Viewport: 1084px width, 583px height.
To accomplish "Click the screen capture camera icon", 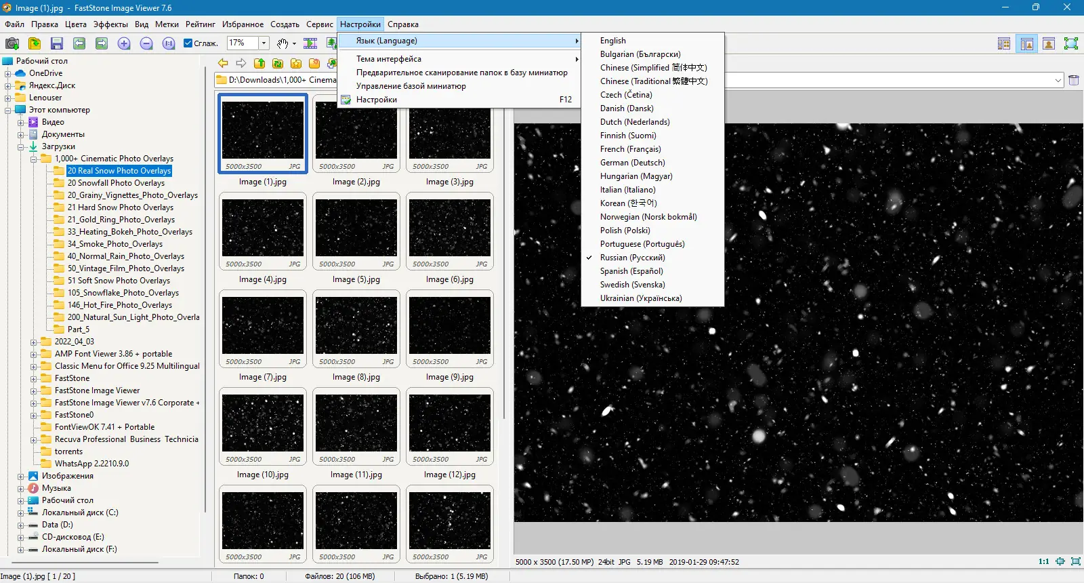I will pyautogui.click(x=12, y=43).
